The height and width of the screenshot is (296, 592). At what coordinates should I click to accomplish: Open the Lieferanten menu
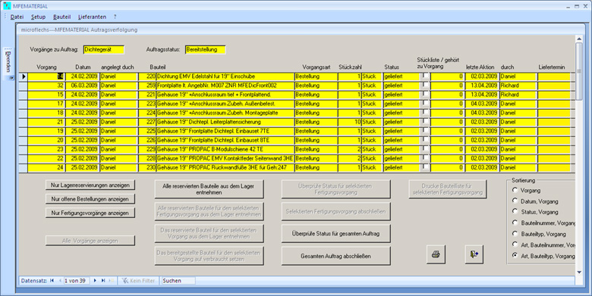coord(92,17)
